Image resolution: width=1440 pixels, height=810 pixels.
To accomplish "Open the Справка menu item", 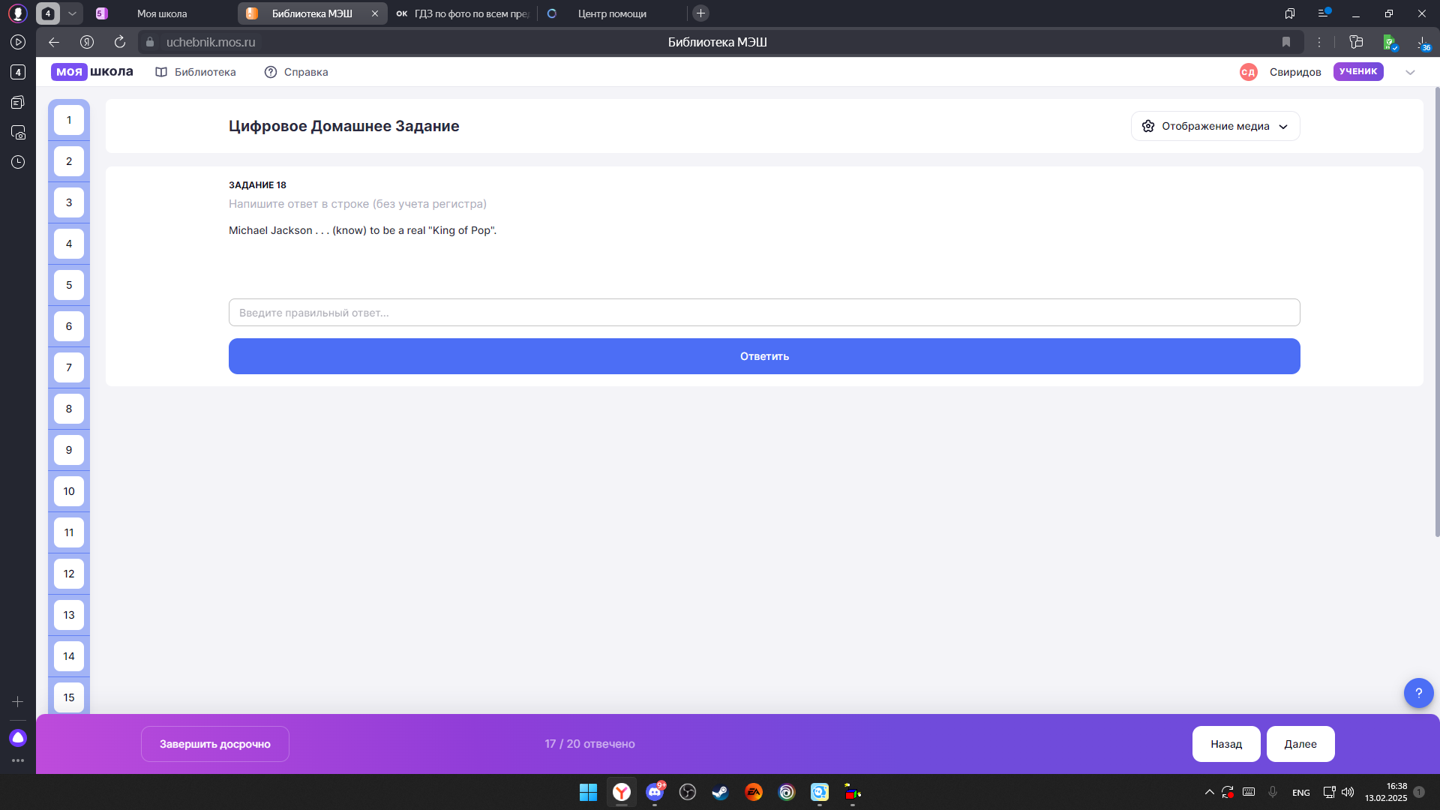I will 296,72.
